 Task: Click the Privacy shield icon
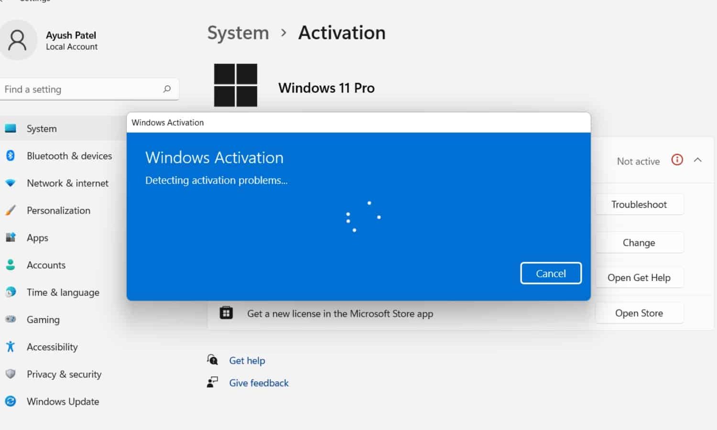pyautogui.click(x=11, y=374)
